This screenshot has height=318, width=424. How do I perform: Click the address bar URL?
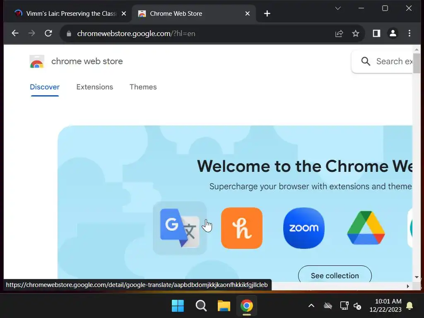point(136,34)
